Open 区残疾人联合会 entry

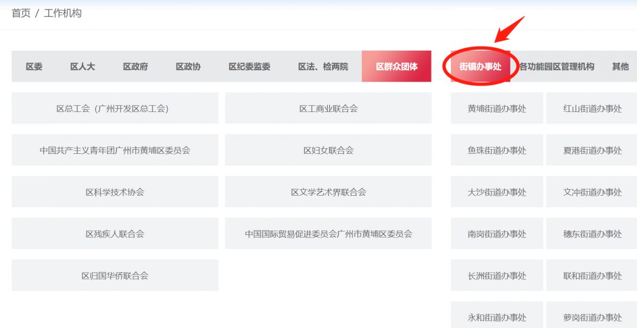click(115, 234)
